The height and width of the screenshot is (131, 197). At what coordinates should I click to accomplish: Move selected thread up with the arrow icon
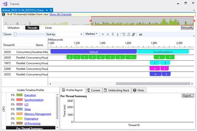tap(103, 34)
